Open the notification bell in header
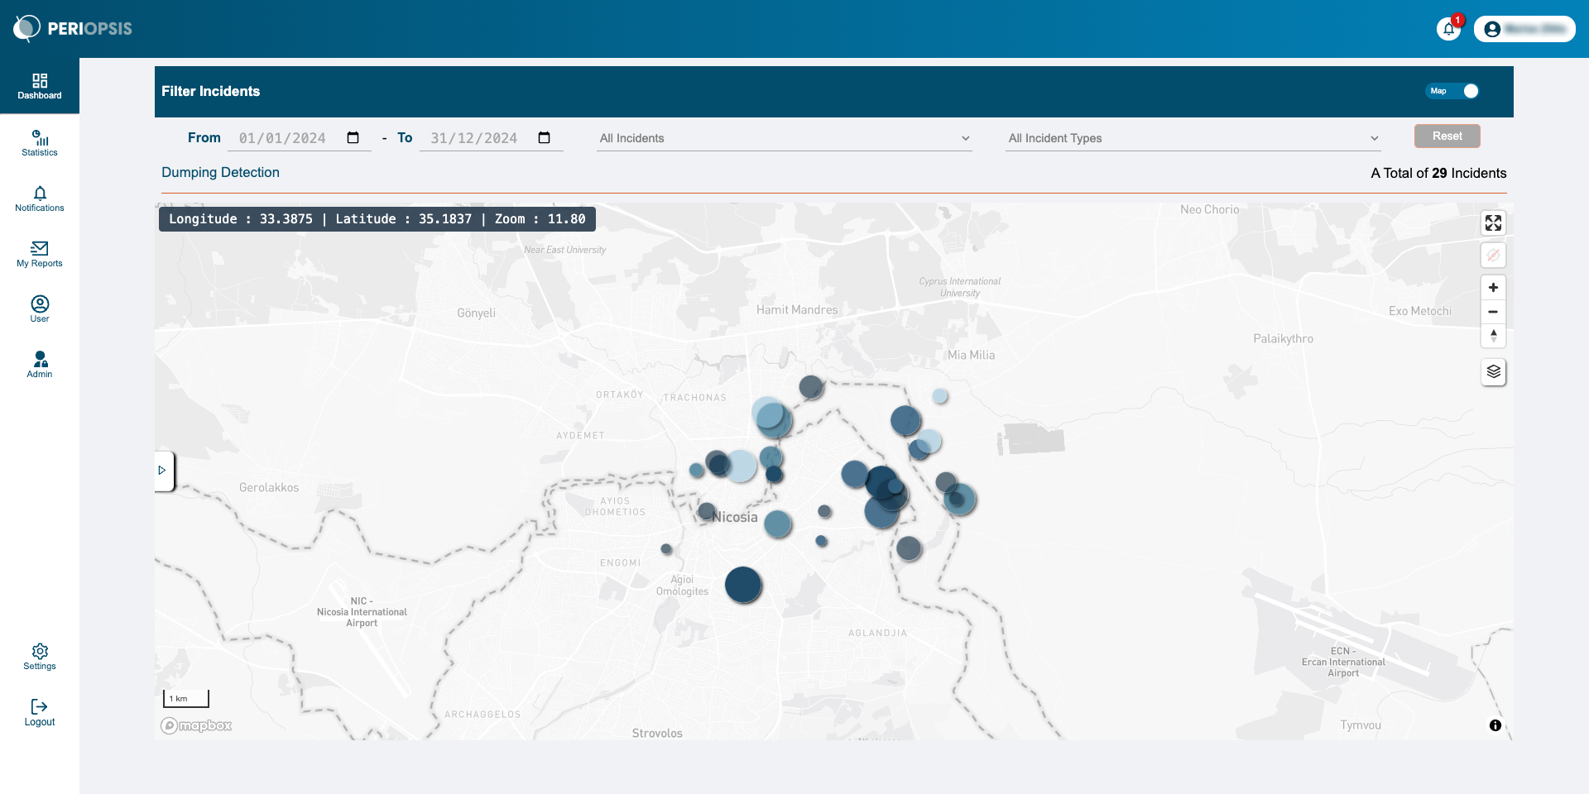Image resolution: width=1589 pixels, height=794 pixels. click(1448, 29)
